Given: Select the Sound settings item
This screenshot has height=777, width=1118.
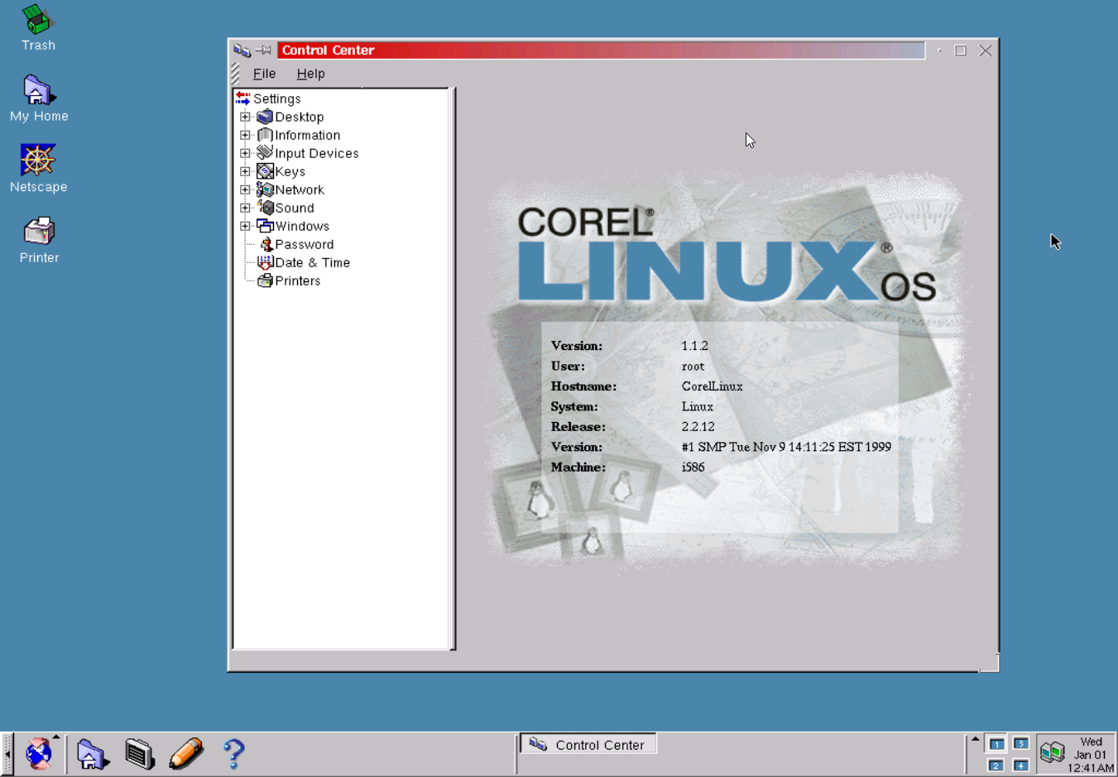Looking at the screenshot, I should click(294, 208).
